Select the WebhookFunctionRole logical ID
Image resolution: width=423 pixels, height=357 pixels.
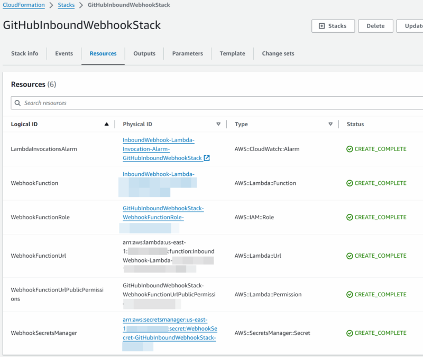coord(40,217)
